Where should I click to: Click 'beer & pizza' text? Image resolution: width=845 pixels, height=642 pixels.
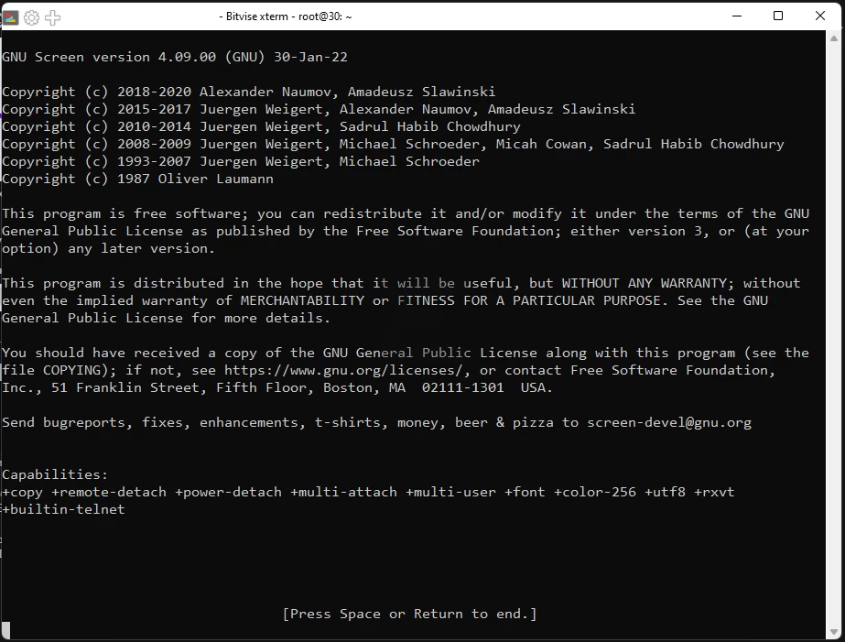(x=504, y=422)
